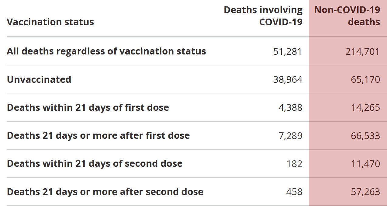Select the 66,533 value cell
This screenshot has height=206, width=387.
click(365, 136)
